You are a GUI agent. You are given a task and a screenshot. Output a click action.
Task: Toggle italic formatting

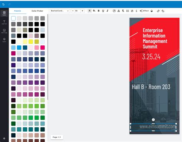tap(108, 11)
